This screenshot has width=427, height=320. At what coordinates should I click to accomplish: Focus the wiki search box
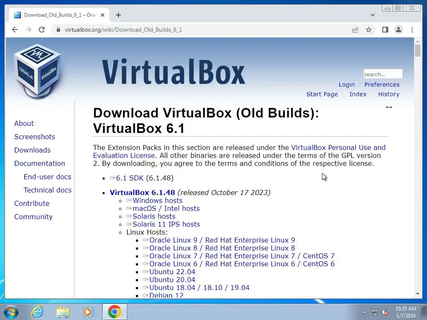tap(383, 74)
